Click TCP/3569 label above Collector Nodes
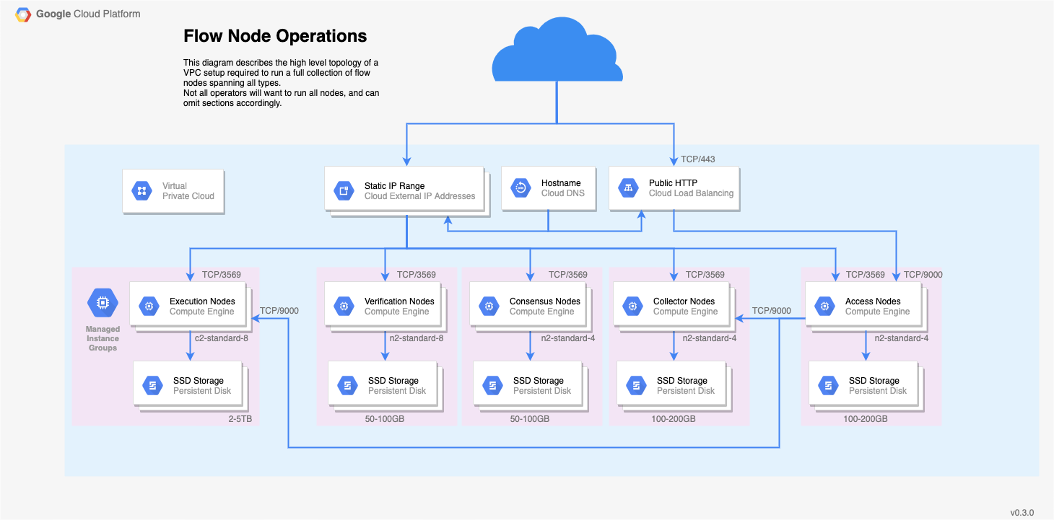1054x520 pixels. [705, 275]
